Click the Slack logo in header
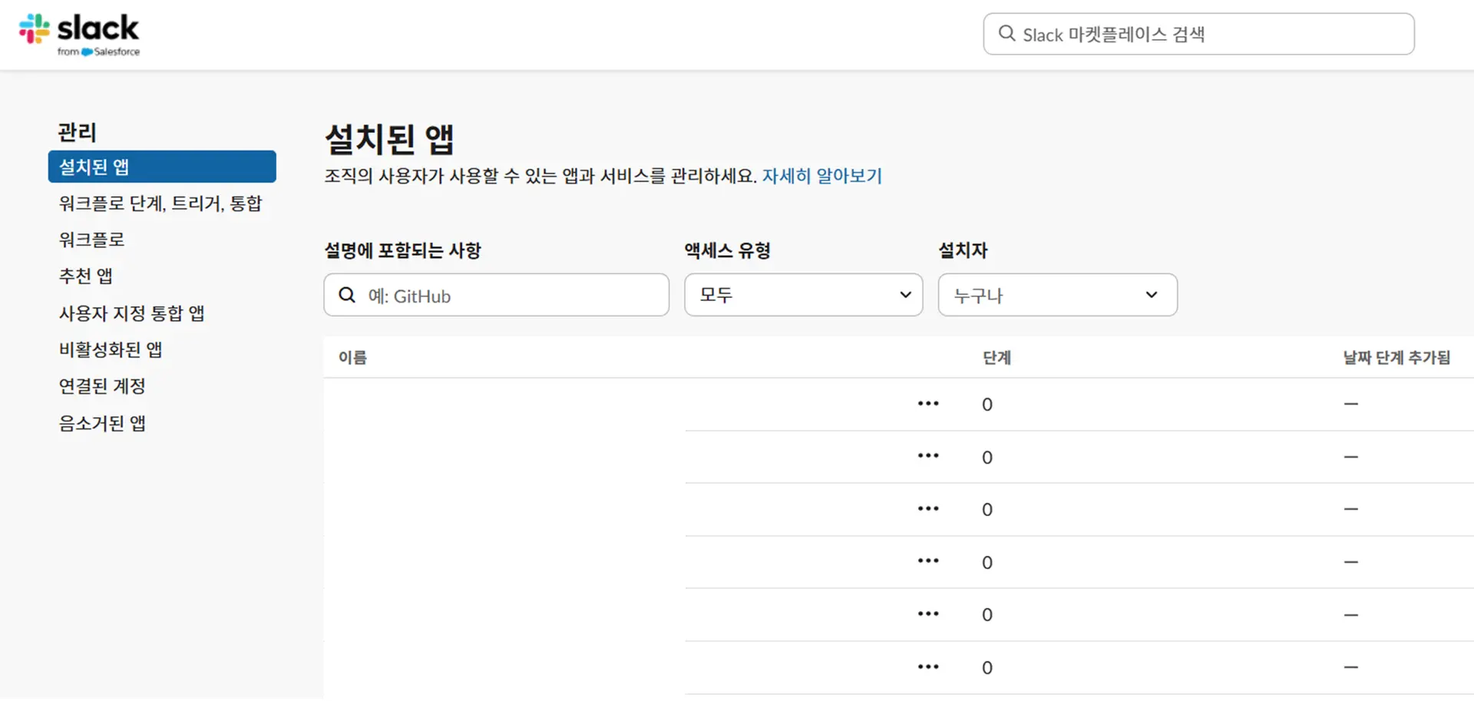 pyautogui.click(x=79, y=34)
